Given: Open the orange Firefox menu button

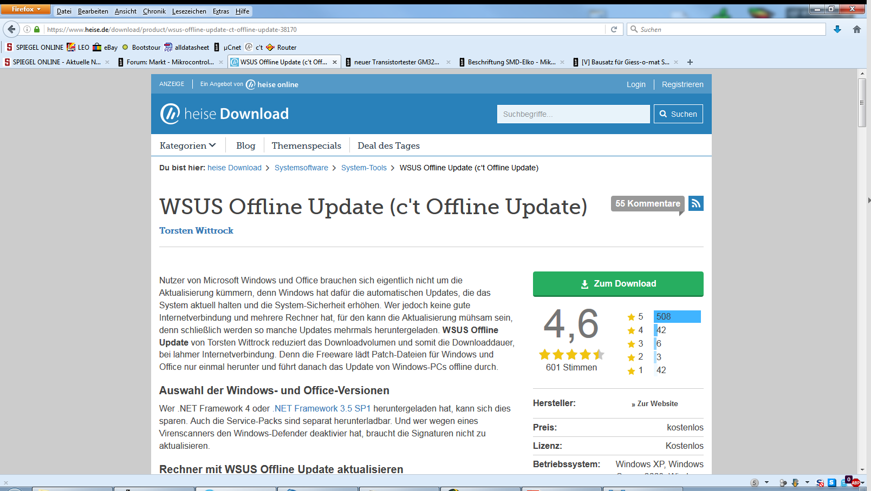Looking at the screenshot, I should 25,9.
